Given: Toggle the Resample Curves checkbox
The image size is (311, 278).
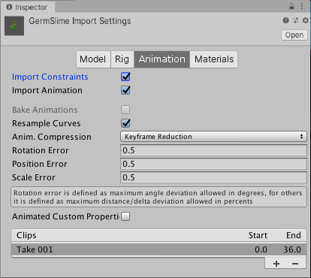Looking at the screenshot, I should click(125, 123).
